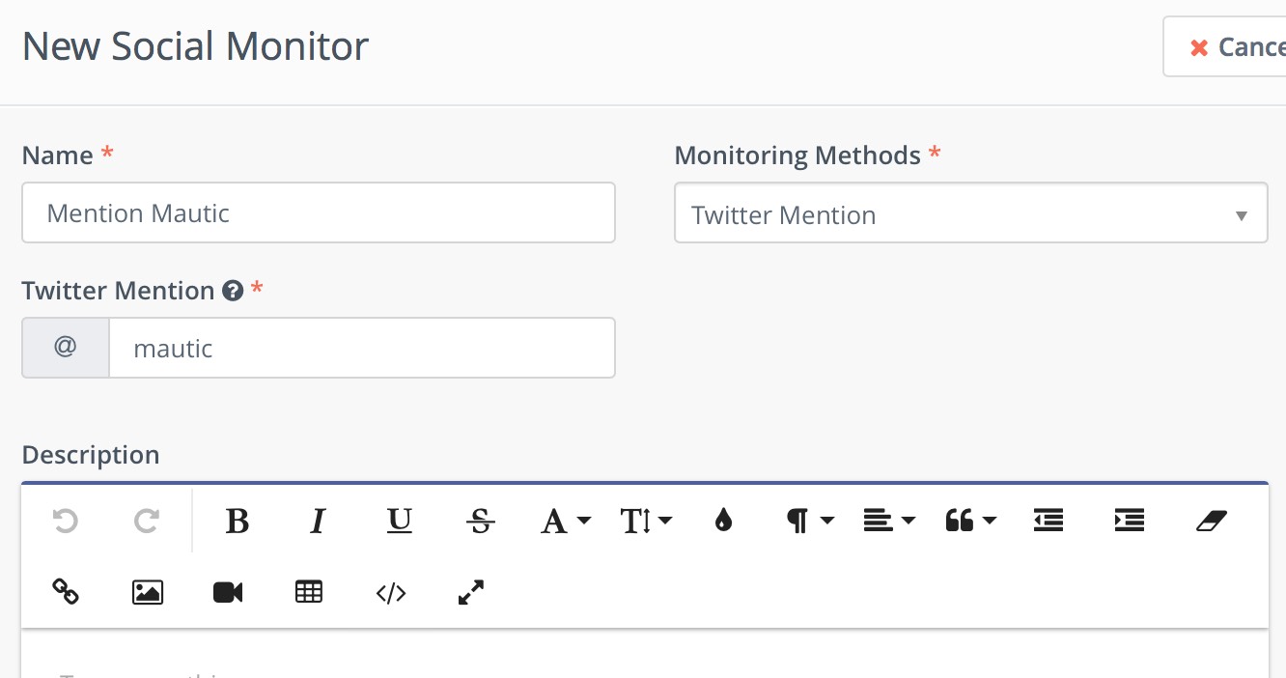The image size is (1286, 678).
Task: Open the Monitoring Methods dropdown
Action: coord(970,213)
